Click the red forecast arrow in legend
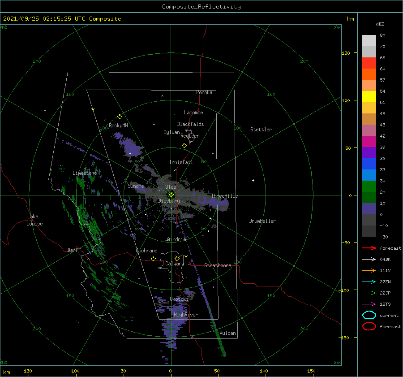Screen dimensions: 403x377 [369, 248]
